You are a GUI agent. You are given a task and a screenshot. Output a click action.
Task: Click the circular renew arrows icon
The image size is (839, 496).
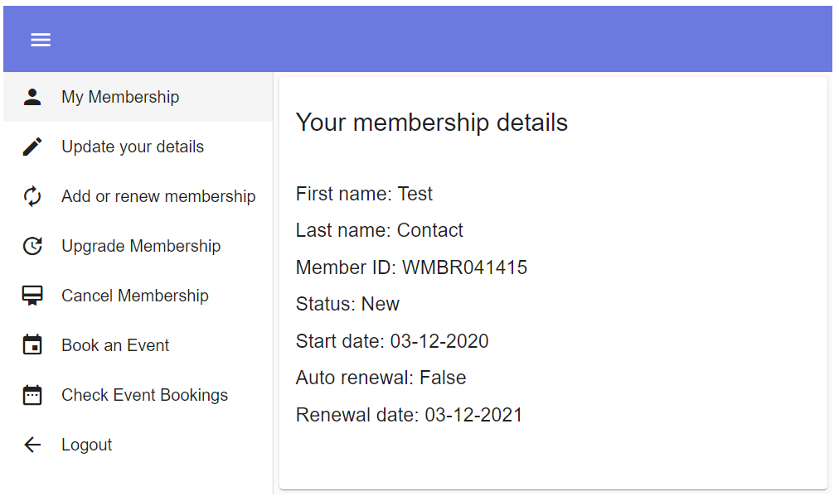[32, 196]
